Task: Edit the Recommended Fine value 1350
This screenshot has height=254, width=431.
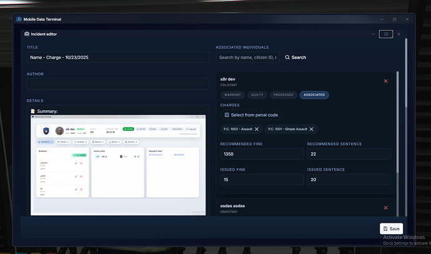Action: click(262, 154)
